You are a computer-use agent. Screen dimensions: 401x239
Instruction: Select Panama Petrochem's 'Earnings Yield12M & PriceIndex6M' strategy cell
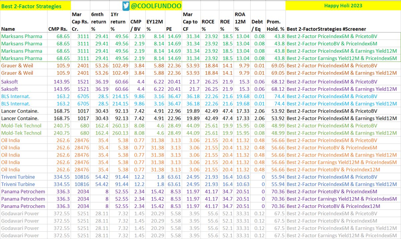click(x=343, y=199)
